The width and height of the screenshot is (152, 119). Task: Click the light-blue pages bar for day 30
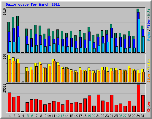pos(139,36)
